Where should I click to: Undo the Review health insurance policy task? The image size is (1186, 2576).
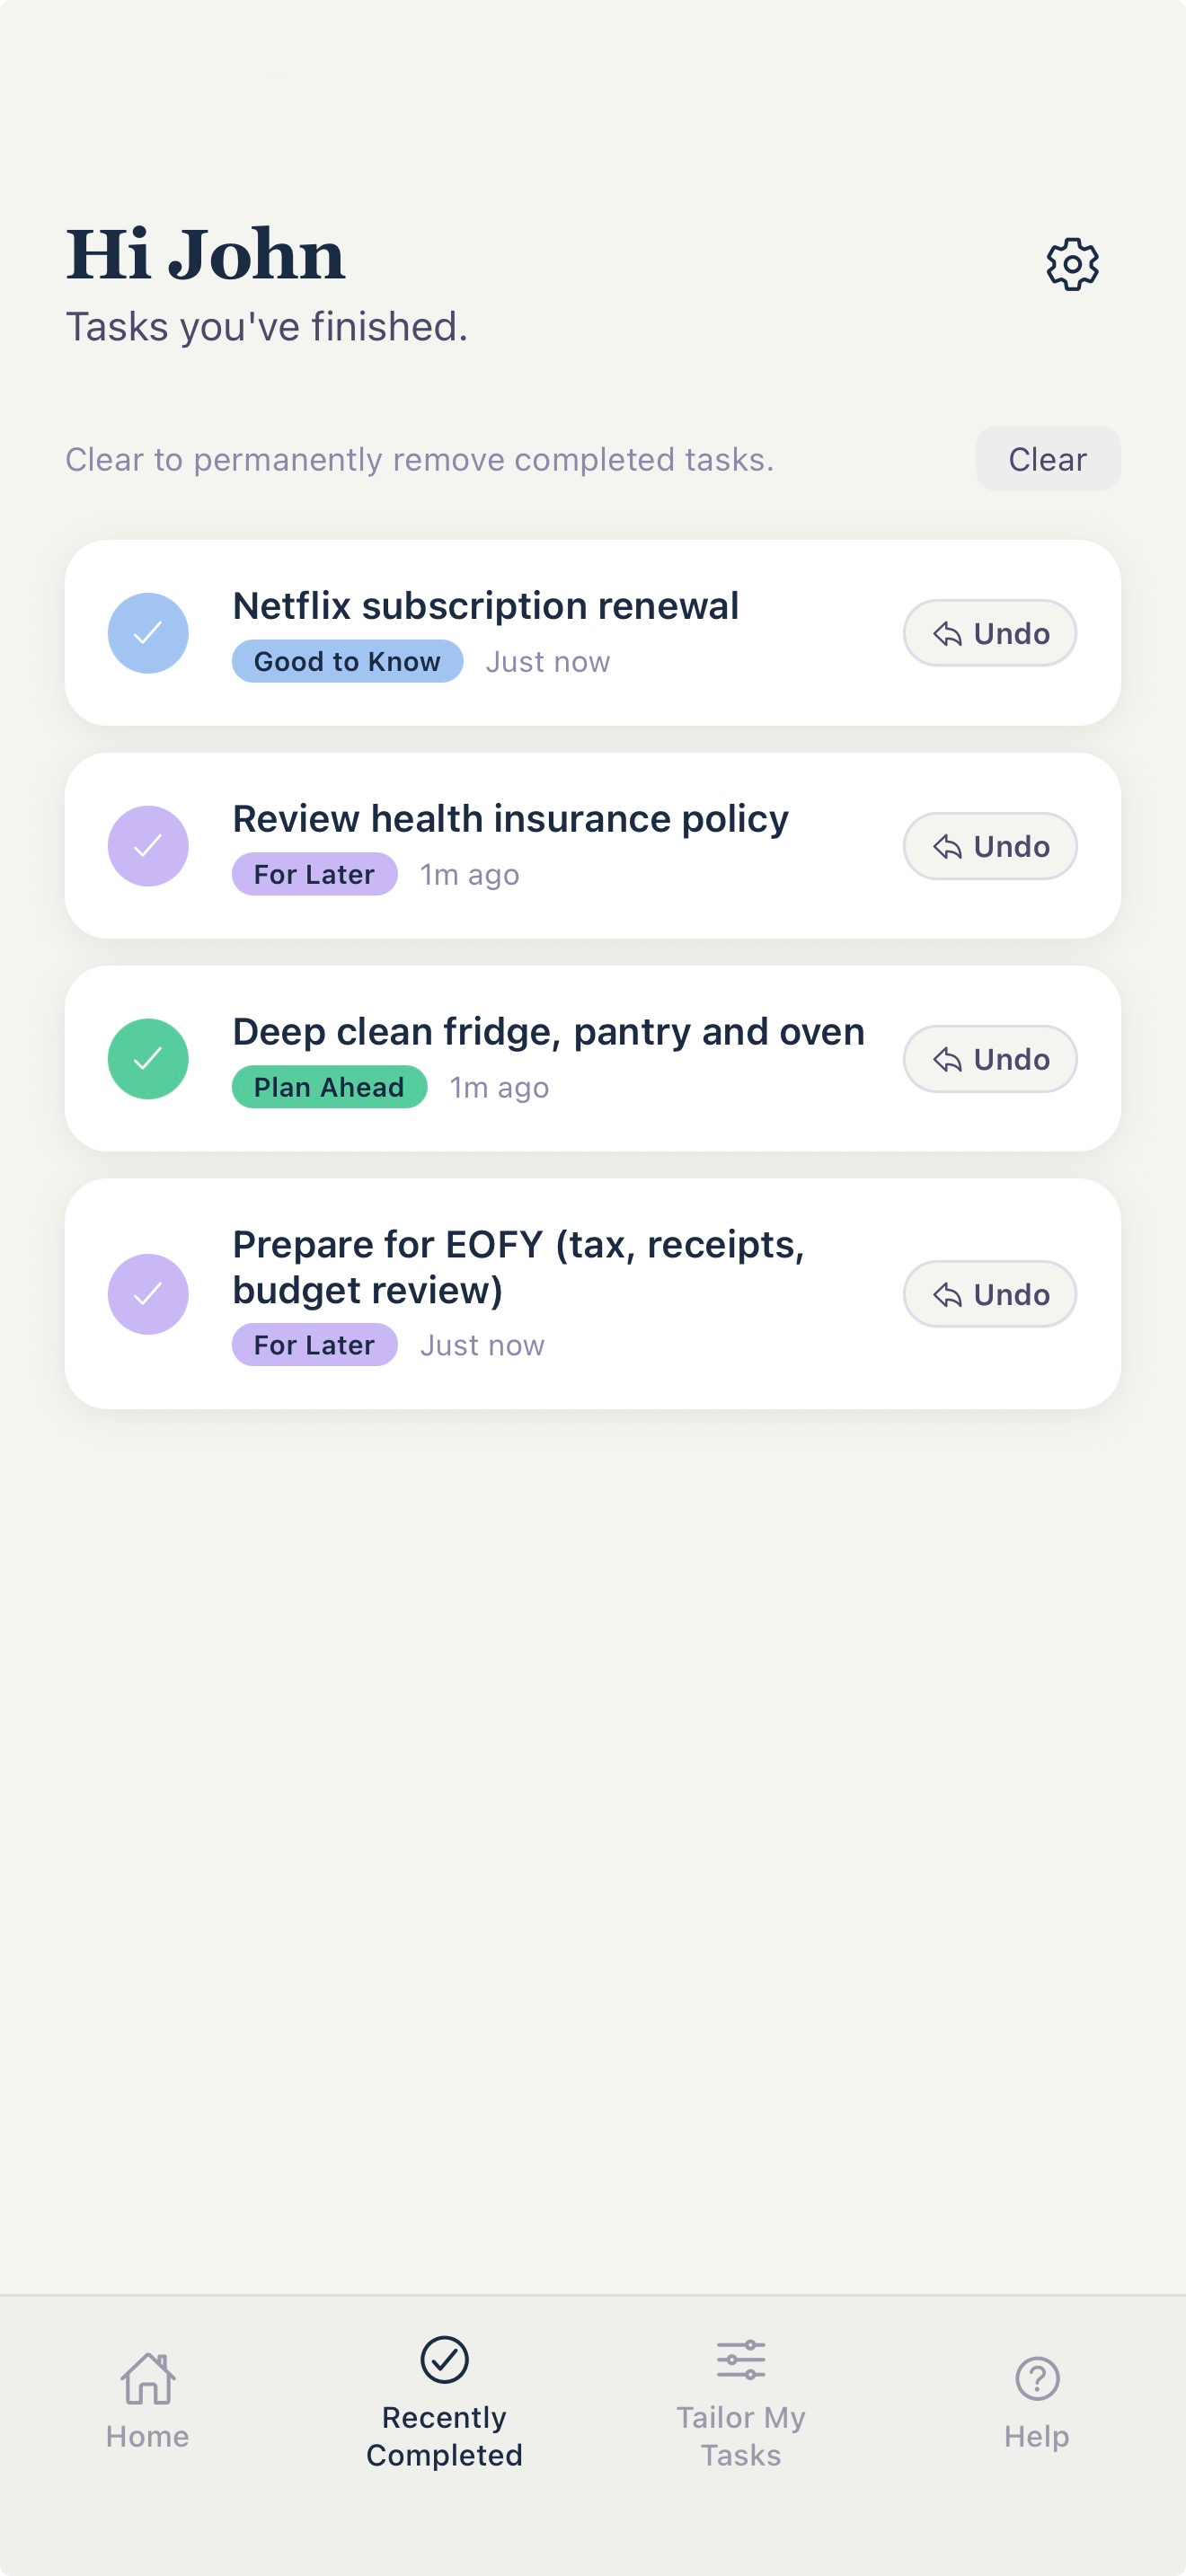point(990,846)
